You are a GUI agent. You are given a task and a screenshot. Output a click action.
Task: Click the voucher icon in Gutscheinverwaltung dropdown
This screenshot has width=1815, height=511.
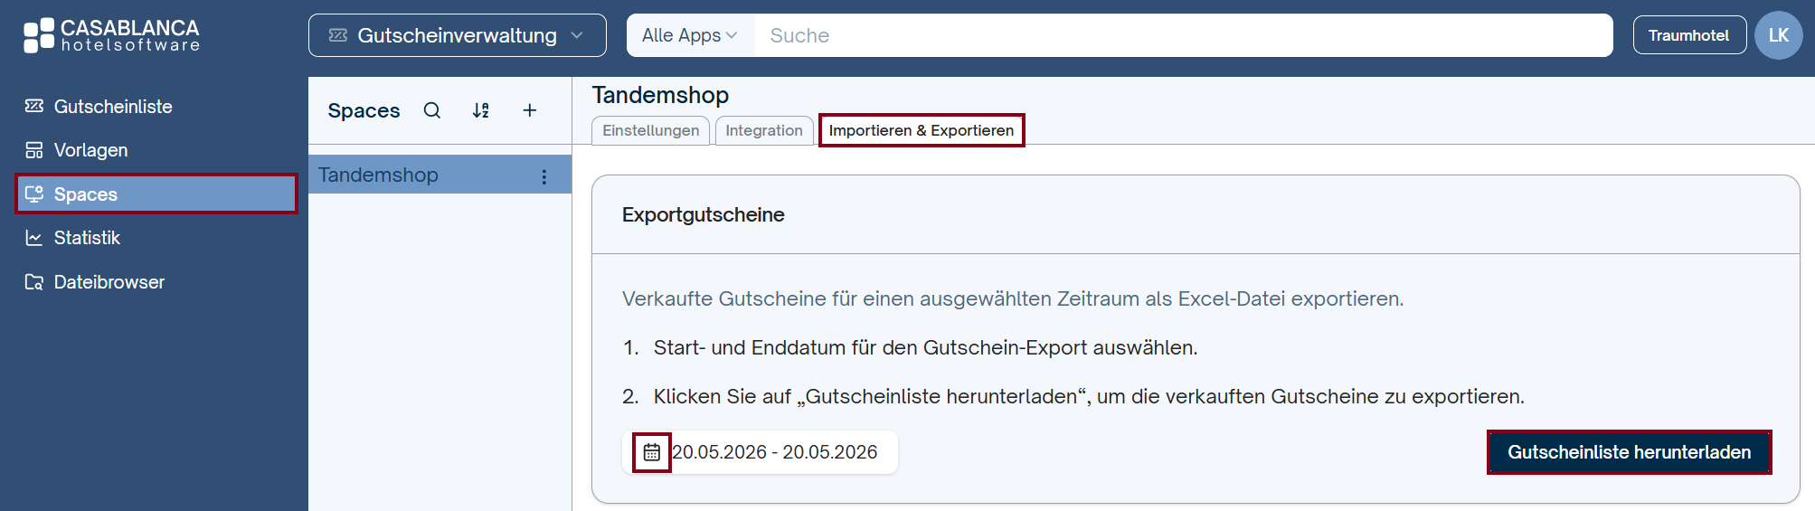338,35
